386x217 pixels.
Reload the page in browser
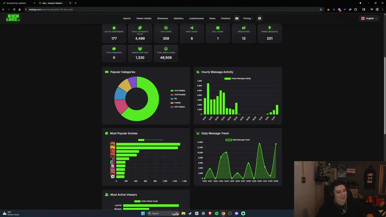coord(14,9)
